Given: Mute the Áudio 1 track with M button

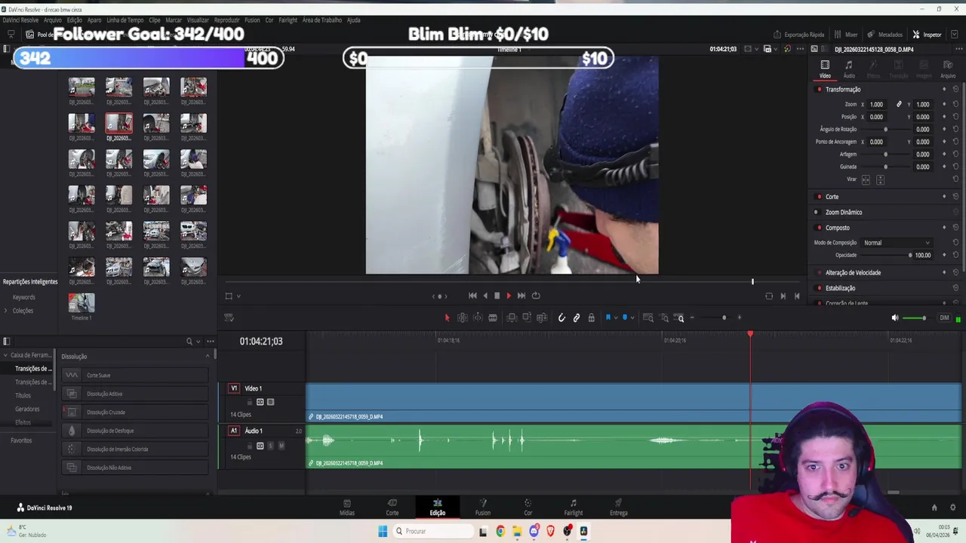Looking at the screenshot, I should 281,446.
